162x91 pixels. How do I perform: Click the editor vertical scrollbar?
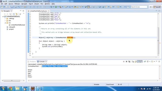pyautogui.click(x=158, y=40)
